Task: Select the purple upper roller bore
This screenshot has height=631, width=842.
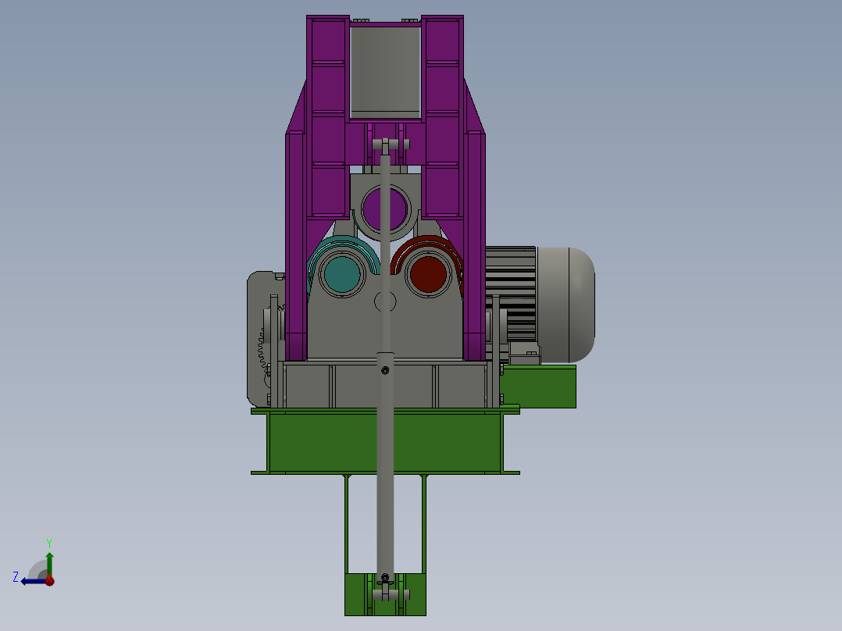Action: pyautogui.click(x=384, y=209)
